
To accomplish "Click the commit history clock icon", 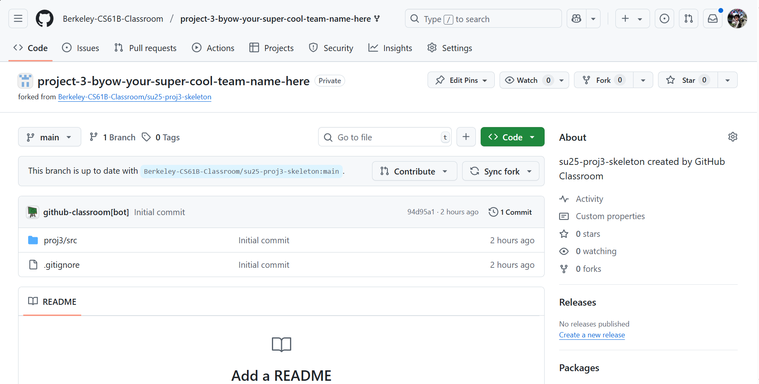I will pos(493,212).
